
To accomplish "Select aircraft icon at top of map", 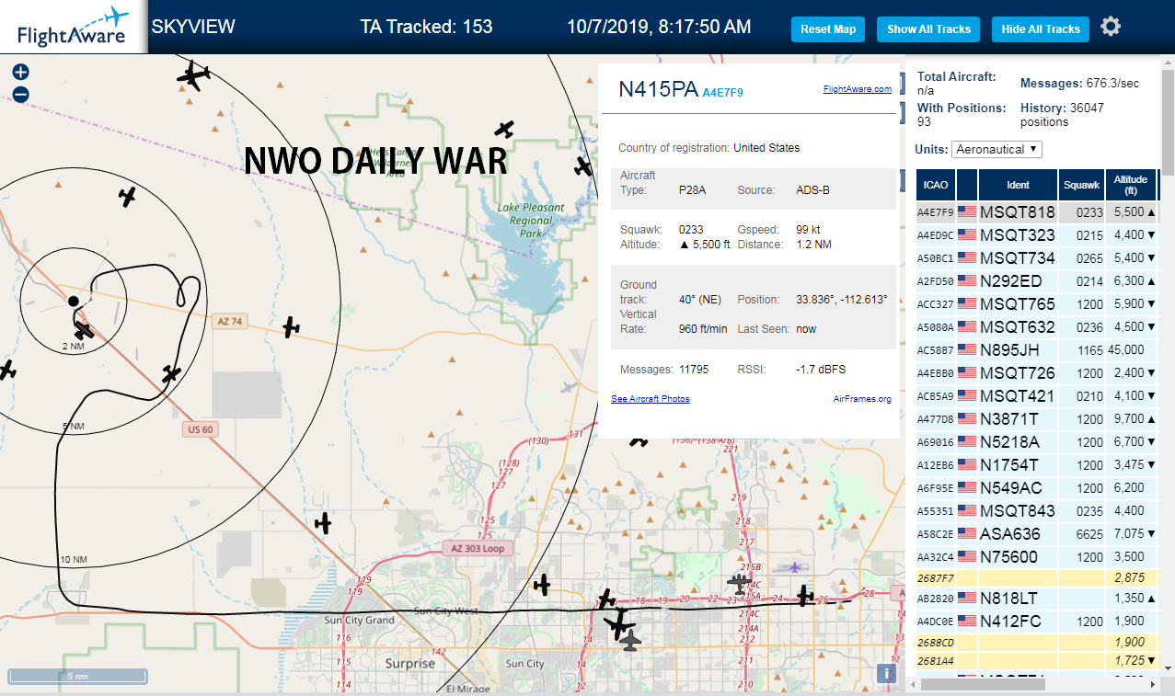I will (x=193, y=76).
